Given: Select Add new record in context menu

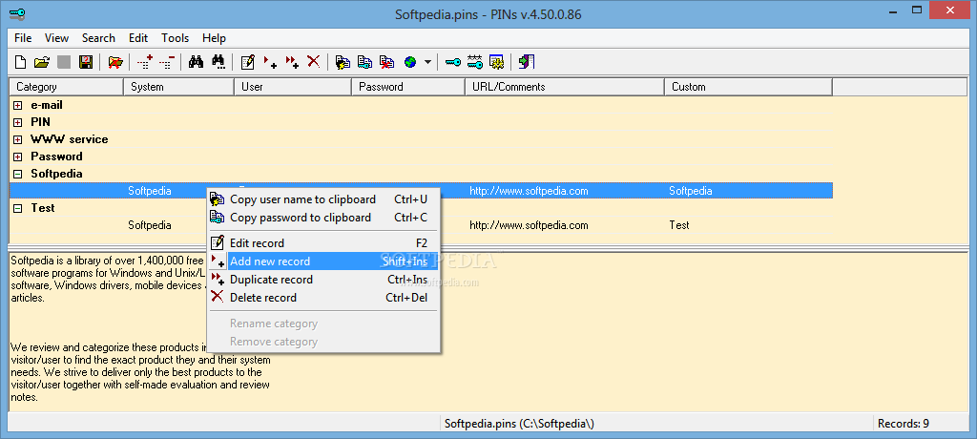Looking at the screenshot, I should point(323,261).
